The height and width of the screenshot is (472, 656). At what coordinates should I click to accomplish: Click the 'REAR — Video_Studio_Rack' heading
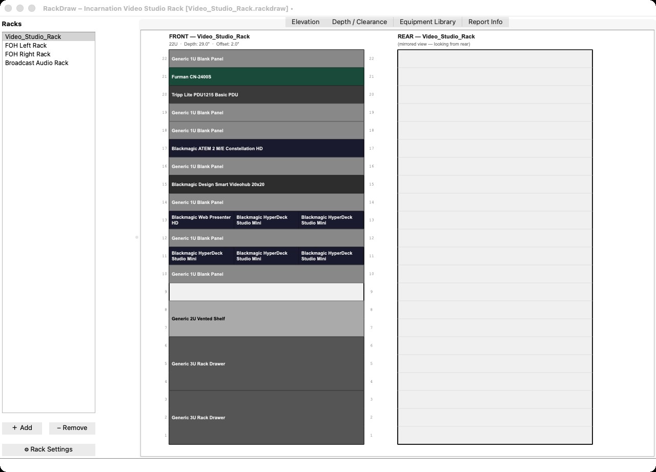pyautogui.click(x=436, y=36)
